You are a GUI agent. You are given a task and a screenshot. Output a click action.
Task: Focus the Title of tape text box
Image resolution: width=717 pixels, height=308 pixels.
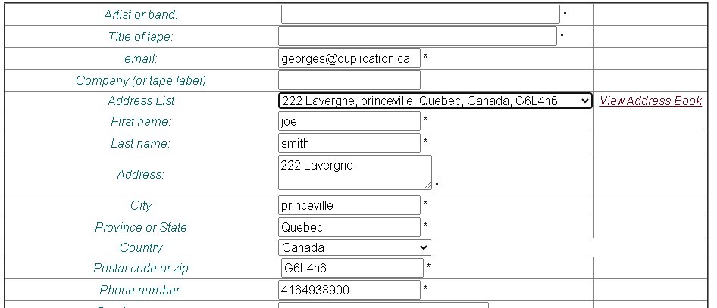(x=417, y=36)
